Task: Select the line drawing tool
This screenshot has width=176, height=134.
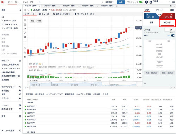Action: [25, 33]
